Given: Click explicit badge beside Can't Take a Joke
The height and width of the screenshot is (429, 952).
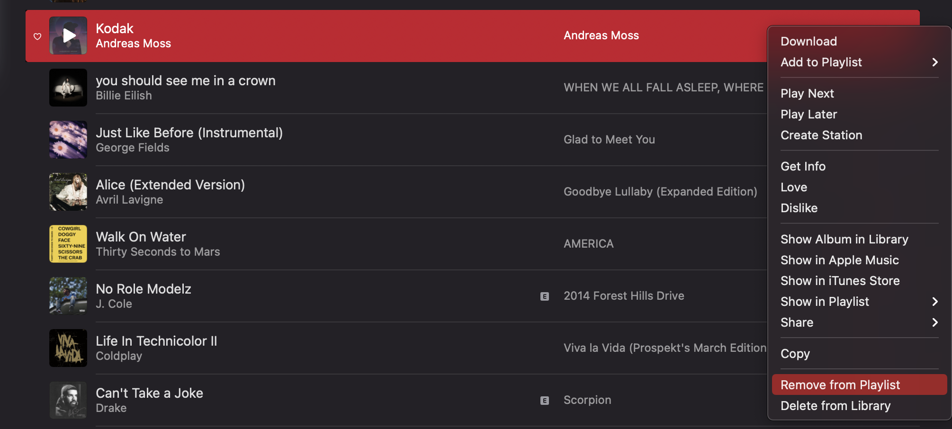Looking at the screenshot, I should pyautogui.click(x=545, y=401).
